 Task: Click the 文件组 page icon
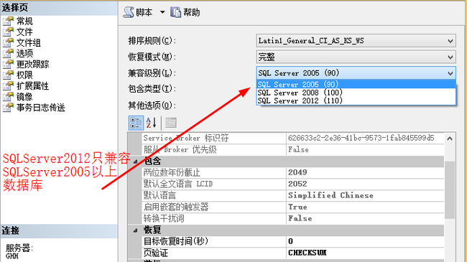coord(9,42)
